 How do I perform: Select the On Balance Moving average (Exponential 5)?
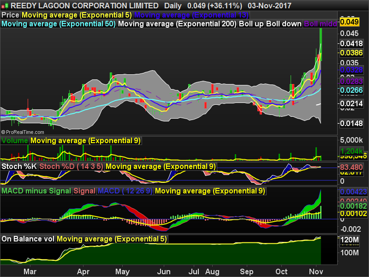click(112, 239)
